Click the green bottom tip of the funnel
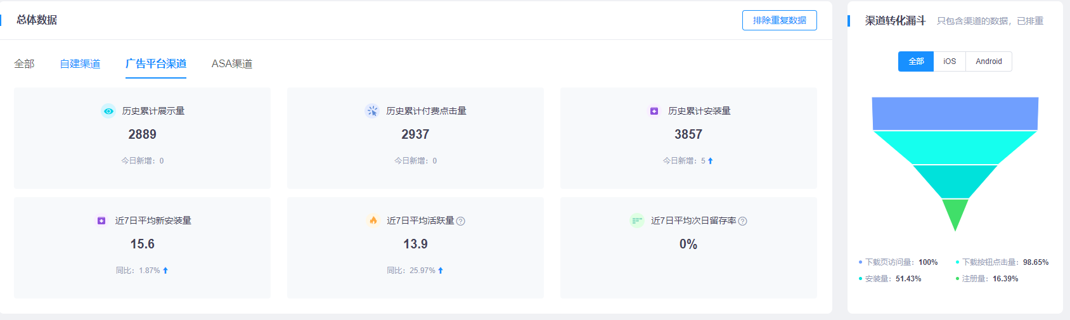The width and height of the screenshot is (1070, 320). [x=955, y=212]
